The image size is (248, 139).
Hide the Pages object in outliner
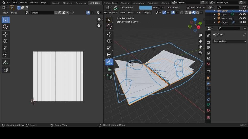click(241, 22)
